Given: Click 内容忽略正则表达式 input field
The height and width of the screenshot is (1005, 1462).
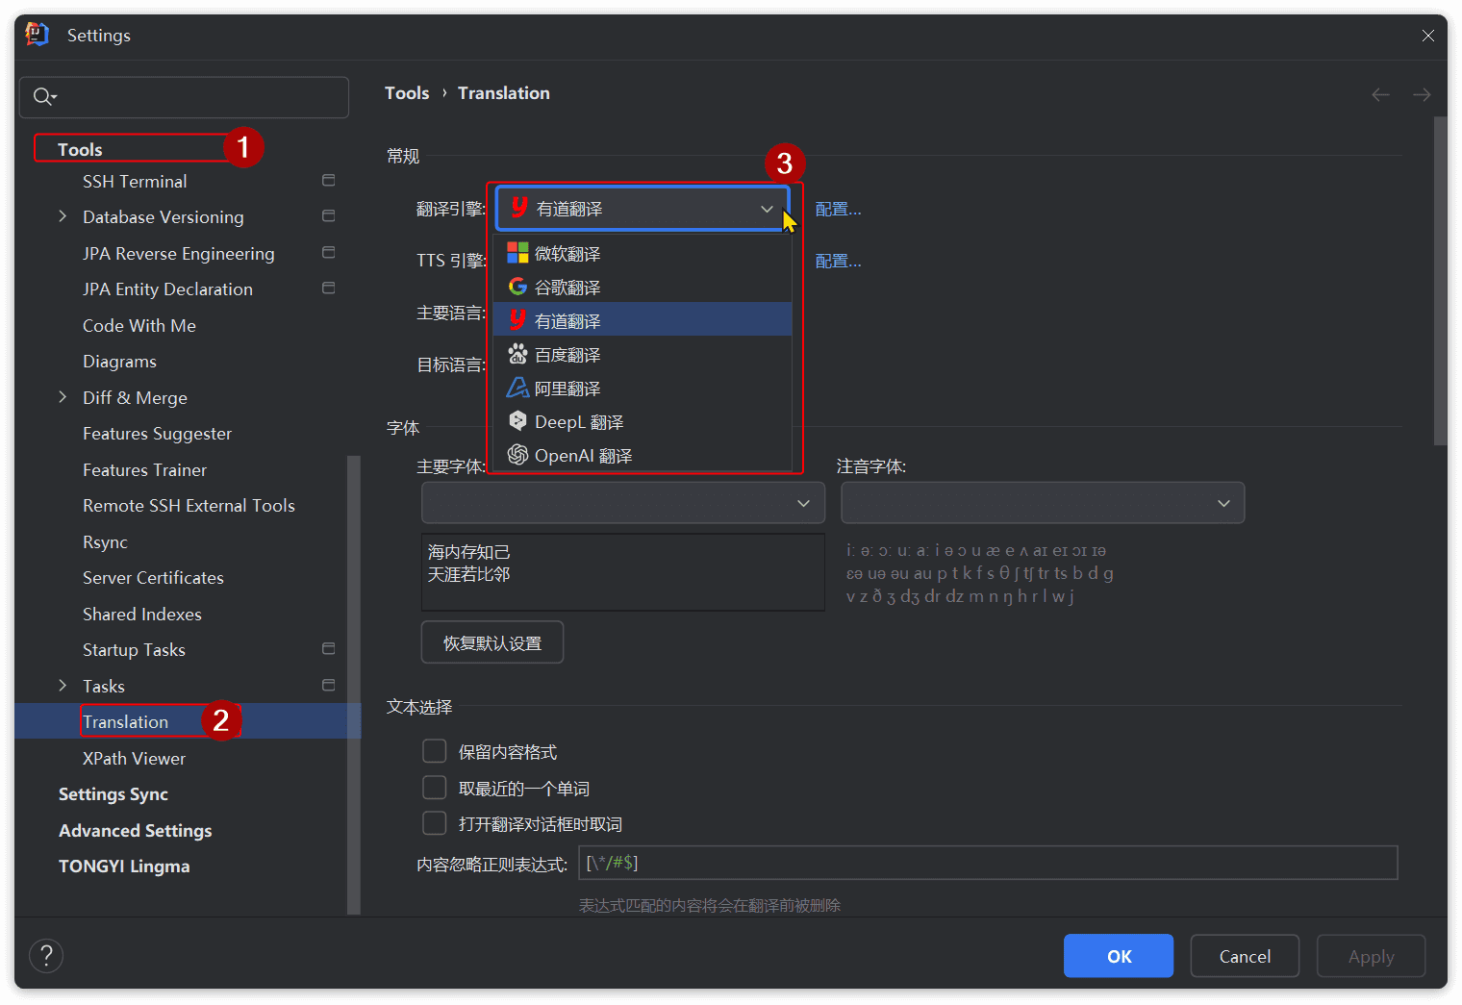Looking at the screenshot, I should click(988, 863).
